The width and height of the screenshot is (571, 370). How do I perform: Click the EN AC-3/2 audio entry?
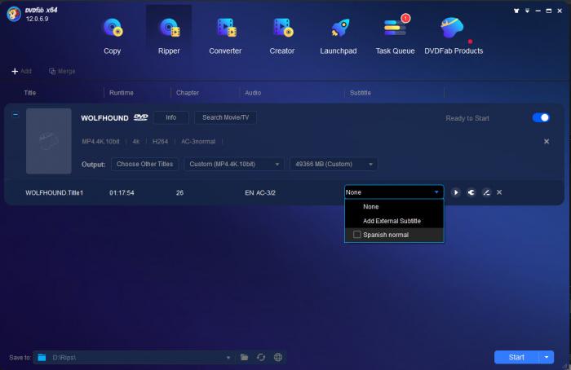pos(260,193)
